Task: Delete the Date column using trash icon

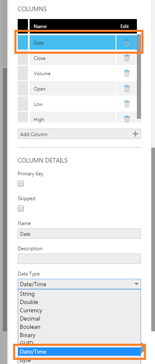Action: pyautogui.click(x=127, y=43)
